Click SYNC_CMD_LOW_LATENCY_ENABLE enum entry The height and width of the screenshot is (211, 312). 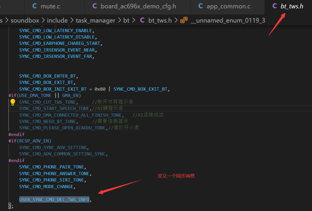coord(56,31)
